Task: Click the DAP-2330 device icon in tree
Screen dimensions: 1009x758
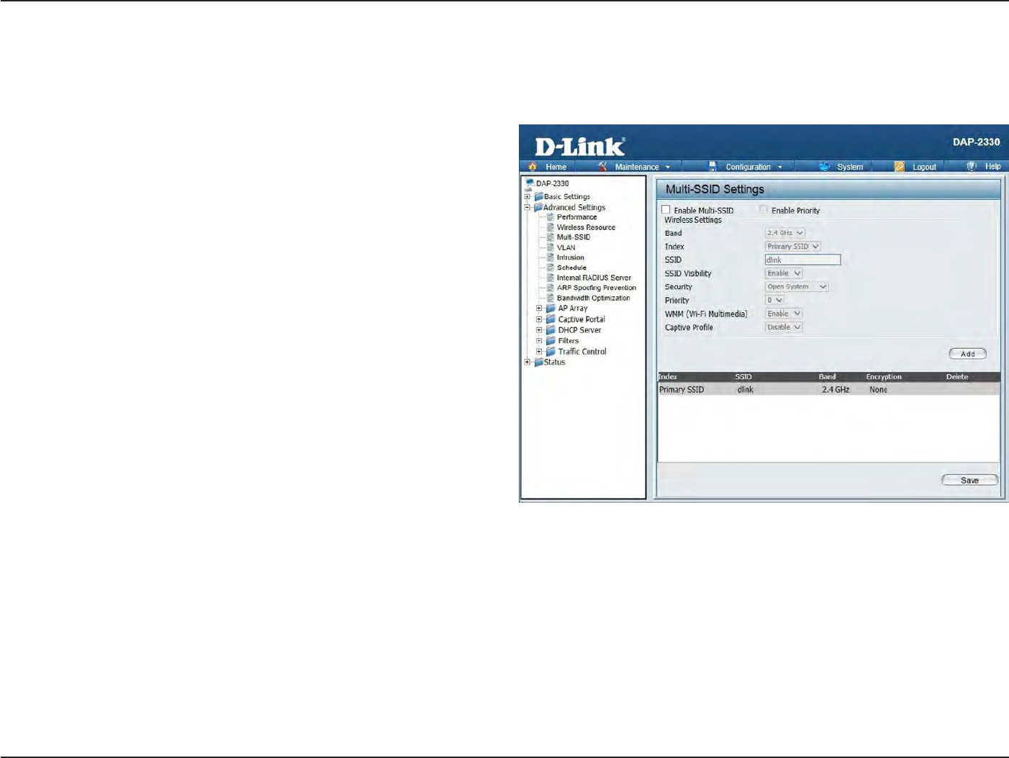Action: [530, 183]
